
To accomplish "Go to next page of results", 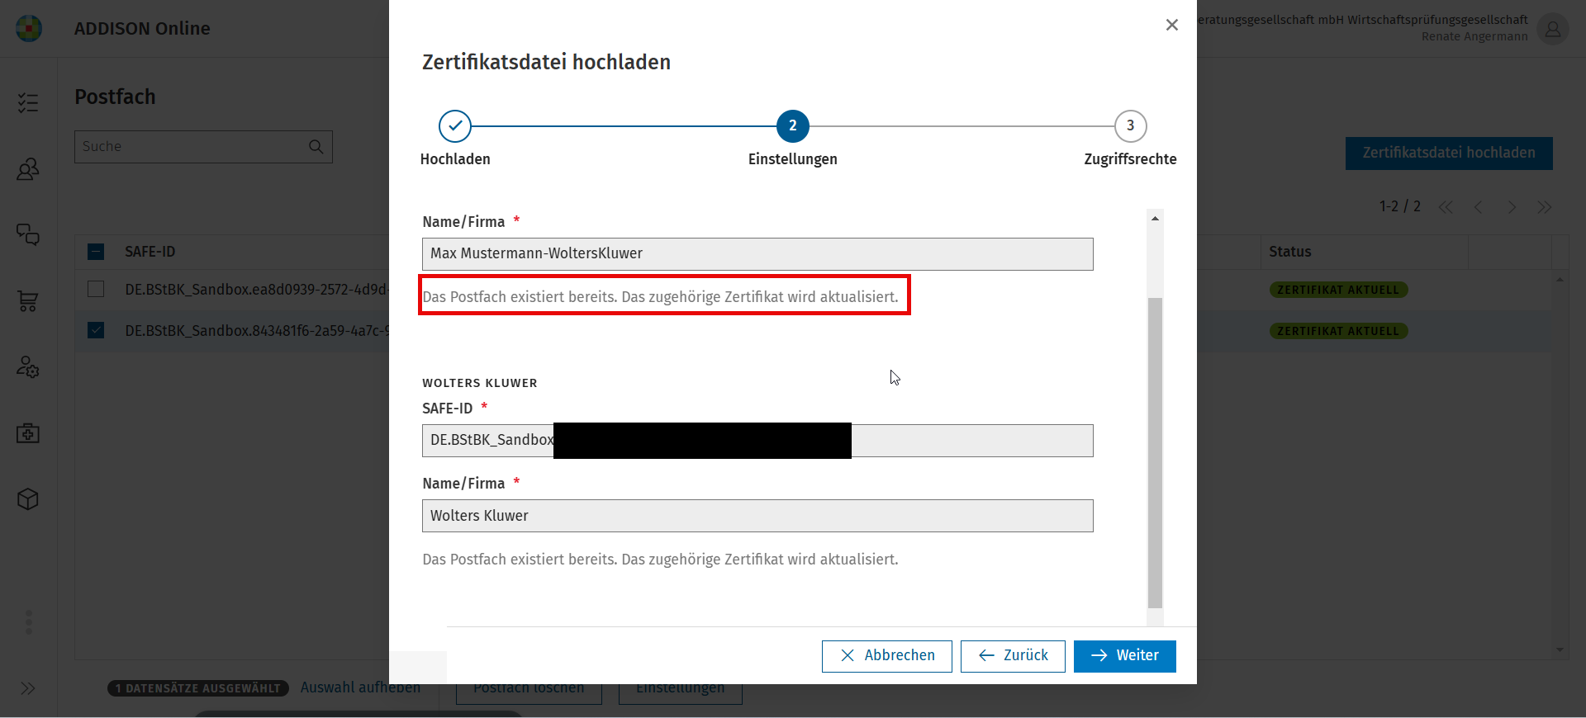I will pos(1512,207).
